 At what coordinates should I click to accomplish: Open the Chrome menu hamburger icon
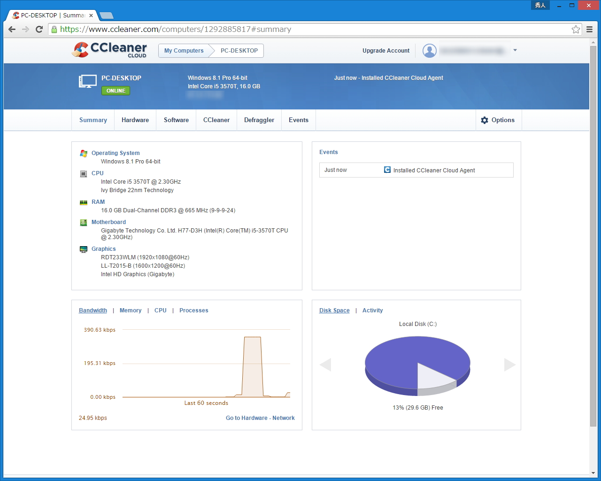pos(590,29)
